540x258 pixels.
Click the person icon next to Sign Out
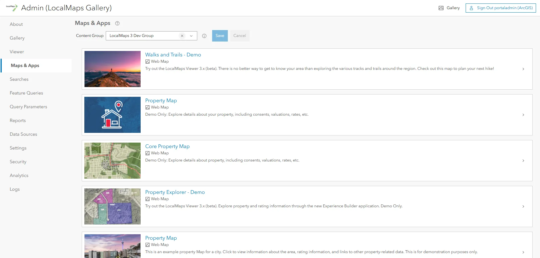point(471,8)
